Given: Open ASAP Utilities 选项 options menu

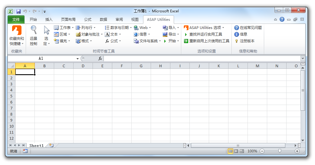Looking at the screenshot, I should 204,28.
